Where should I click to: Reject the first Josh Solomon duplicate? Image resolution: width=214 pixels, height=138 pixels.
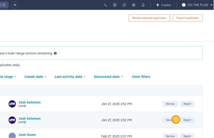[x=187, y=104]
